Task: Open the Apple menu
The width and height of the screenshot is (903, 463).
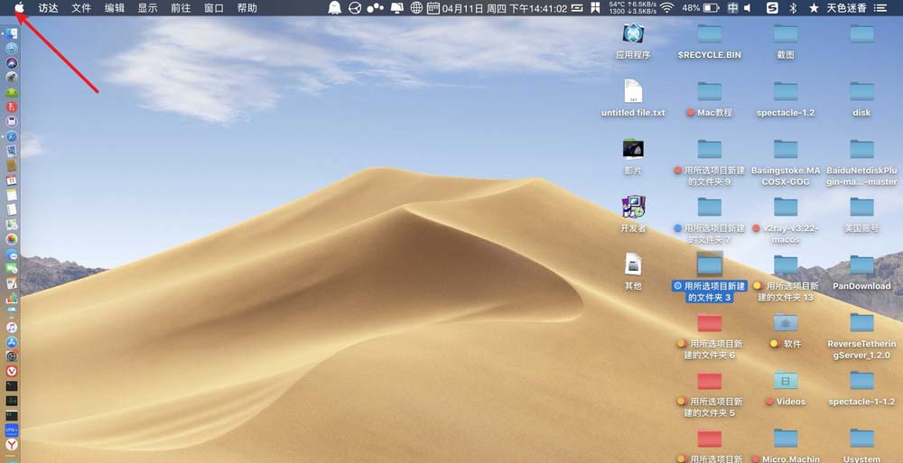Action: click(17, 8)
